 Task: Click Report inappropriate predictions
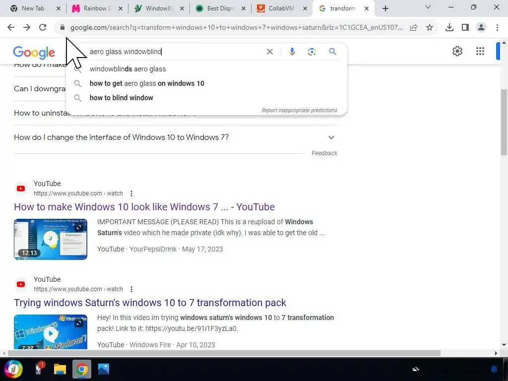click(x=299, y=110)
